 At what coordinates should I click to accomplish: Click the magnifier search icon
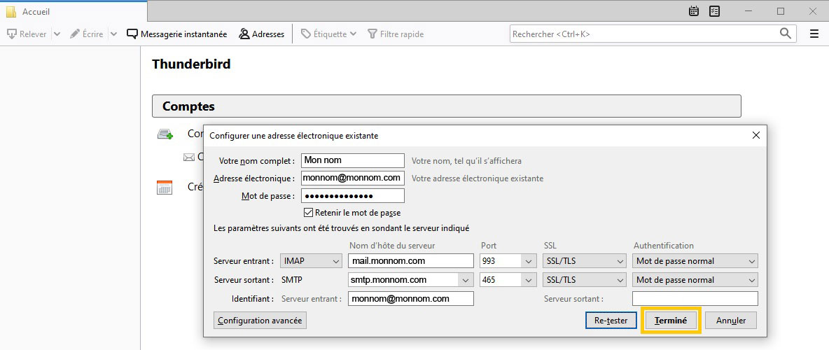[x=786, y=34]
